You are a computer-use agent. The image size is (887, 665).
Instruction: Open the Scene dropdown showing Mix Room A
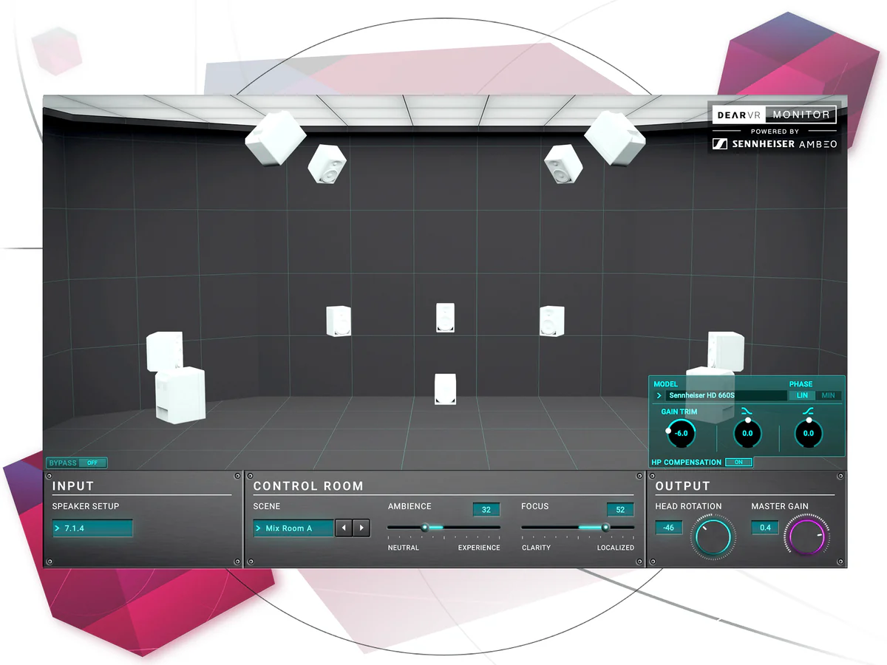tap(293, 528)
